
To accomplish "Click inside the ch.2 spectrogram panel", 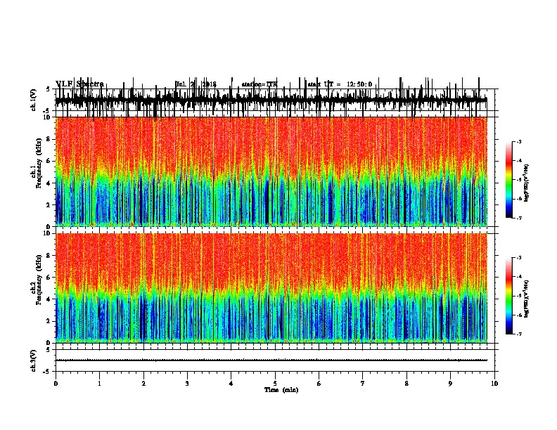I will [271, 288].
